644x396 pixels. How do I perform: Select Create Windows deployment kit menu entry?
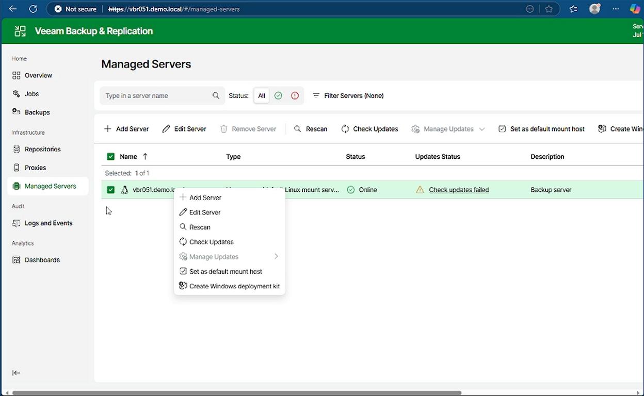(234, 286)
